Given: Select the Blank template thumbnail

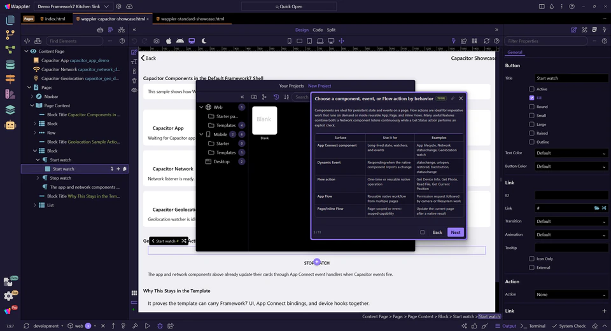Looking at the screenshot, I should click(265, 121).
